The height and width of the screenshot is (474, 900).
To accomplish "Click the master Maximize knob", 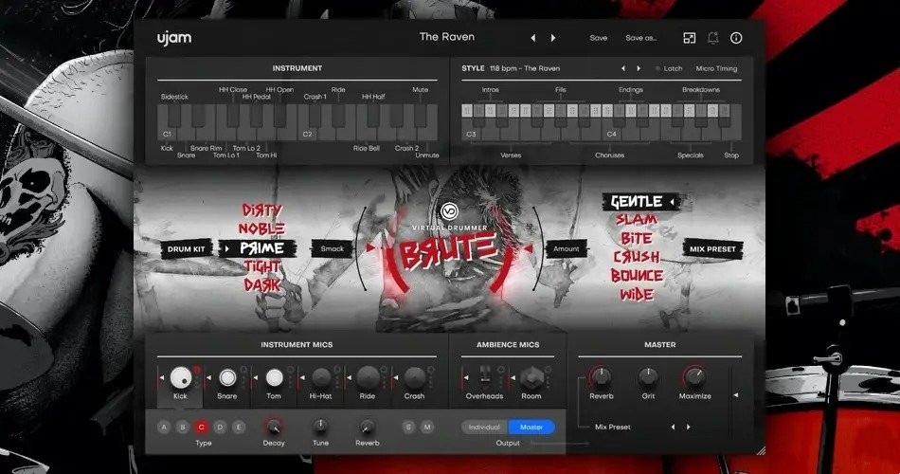I will click(x=694, y=377).
